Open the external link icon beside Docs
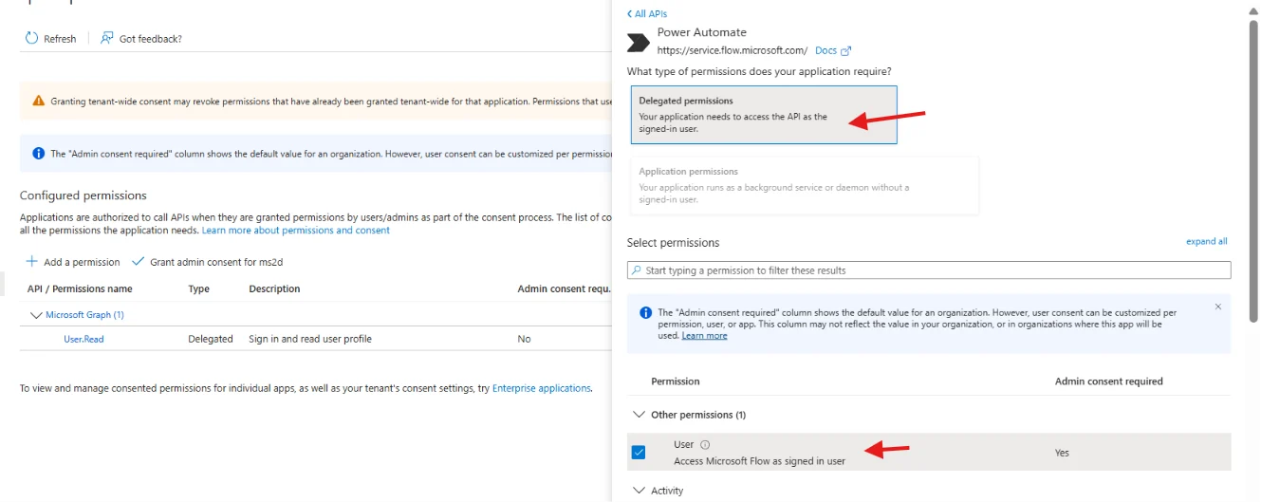1261x502 pixels. [x=846, y=51]
